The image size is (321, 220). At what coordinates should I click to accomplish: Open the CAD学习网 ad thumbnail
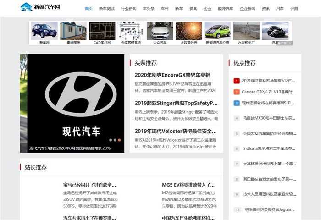(102, 31)
